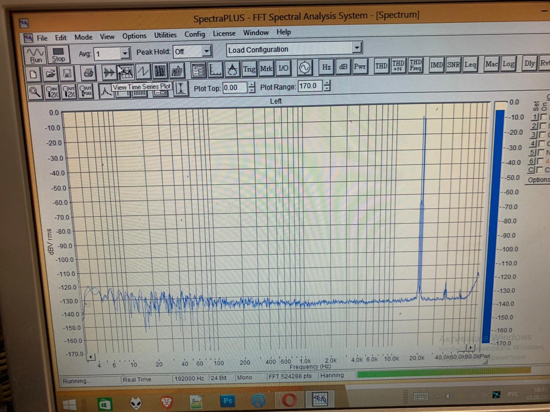Click the spectrum peak plot icon
The width and height of the screenshot is (550, 412).
tap(106, 90)
